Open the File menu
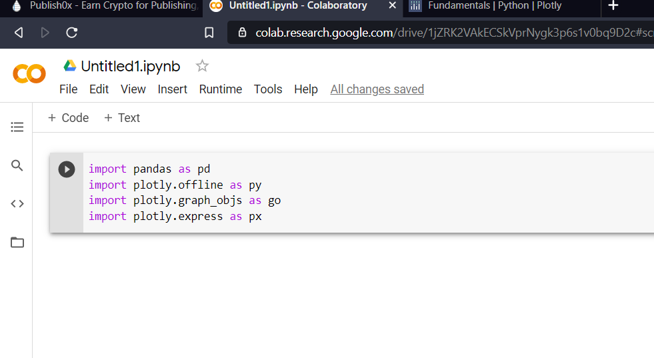Screen dimensions: 654x358 (68, 89)
